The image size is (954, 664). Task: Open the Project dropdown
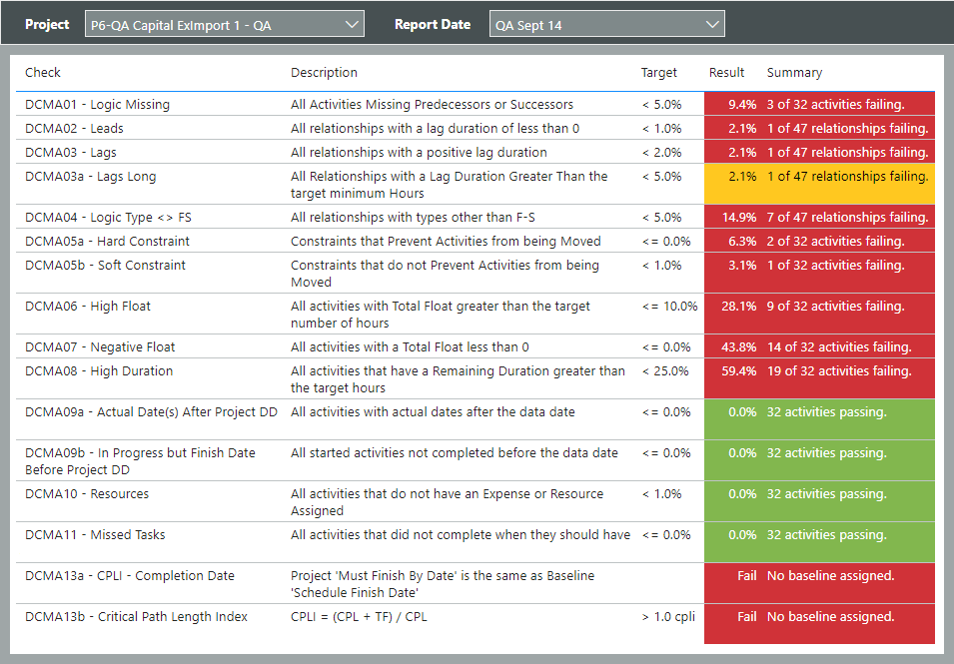(x=224, y=25)
